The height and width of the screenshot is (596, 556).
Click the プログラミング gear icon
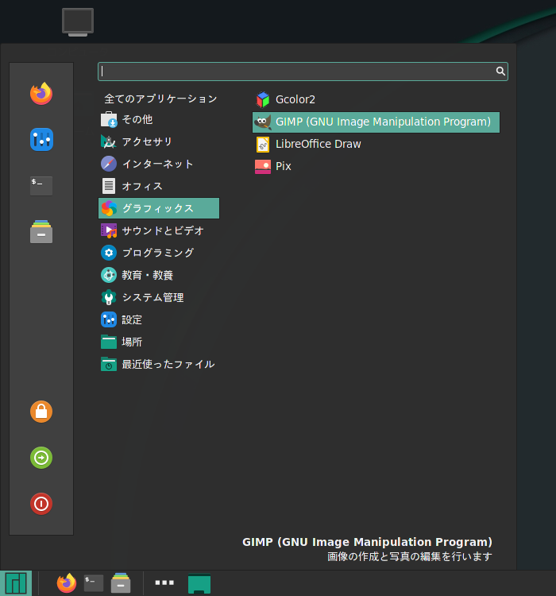click(x=109, y=253)
